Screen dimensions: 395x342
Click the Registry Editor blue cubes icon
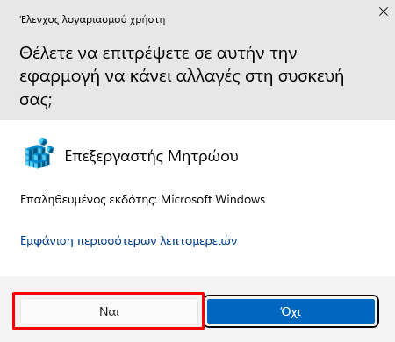(x=39, y=153)
